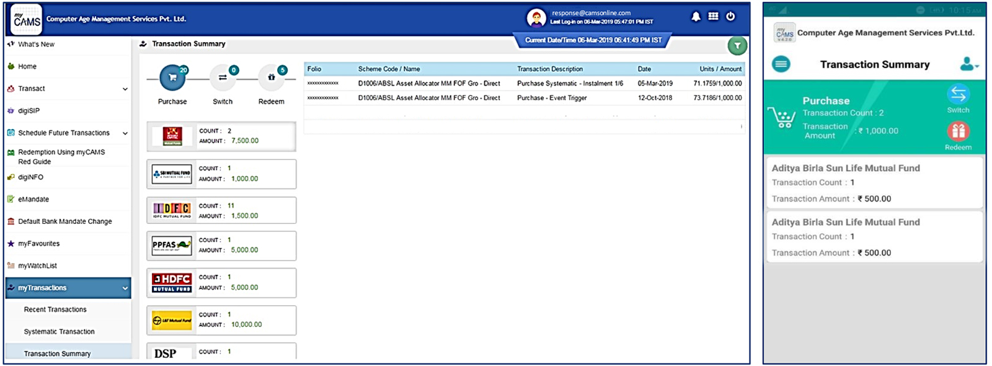Image resolution: width=992 pixels, height=366 pixels.
Task: Tap the mobile Switch arrows icon
Action: [x=958, y=94]
